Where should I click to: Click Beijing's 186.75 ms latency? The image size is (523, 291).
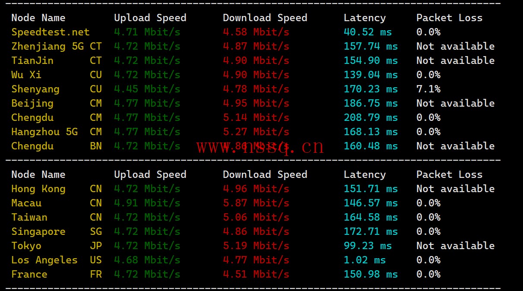coord(371,103)
